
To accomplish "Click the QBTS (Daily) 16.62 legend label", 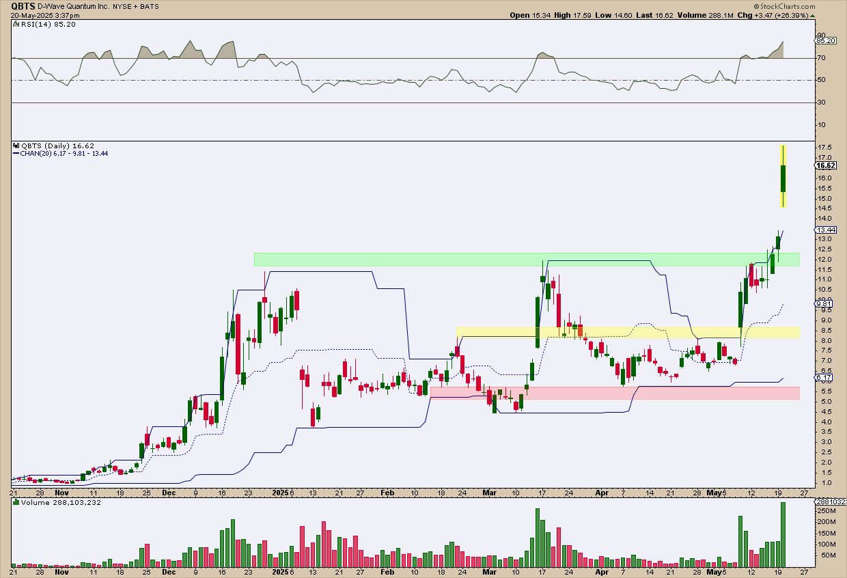I will (53, 146).
